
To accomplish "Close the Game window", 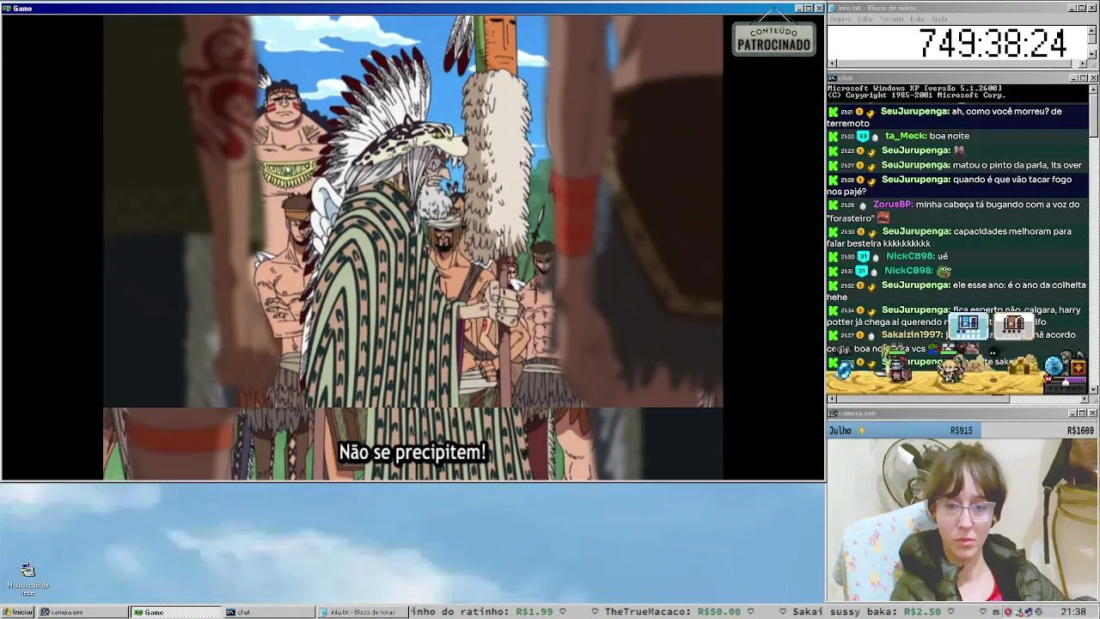I will [819, 8].
